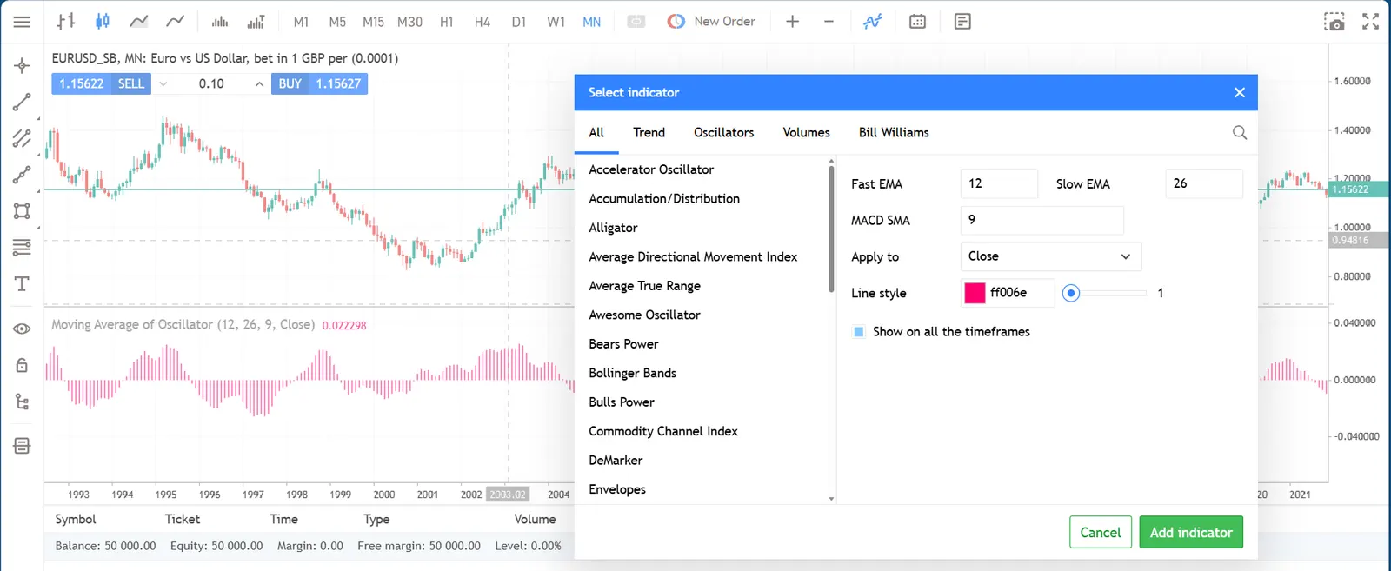Toggle object visibility eye icon

[x=22, y=329]
